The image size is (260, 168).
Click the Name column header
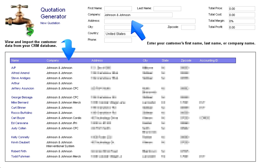[15, 60]
